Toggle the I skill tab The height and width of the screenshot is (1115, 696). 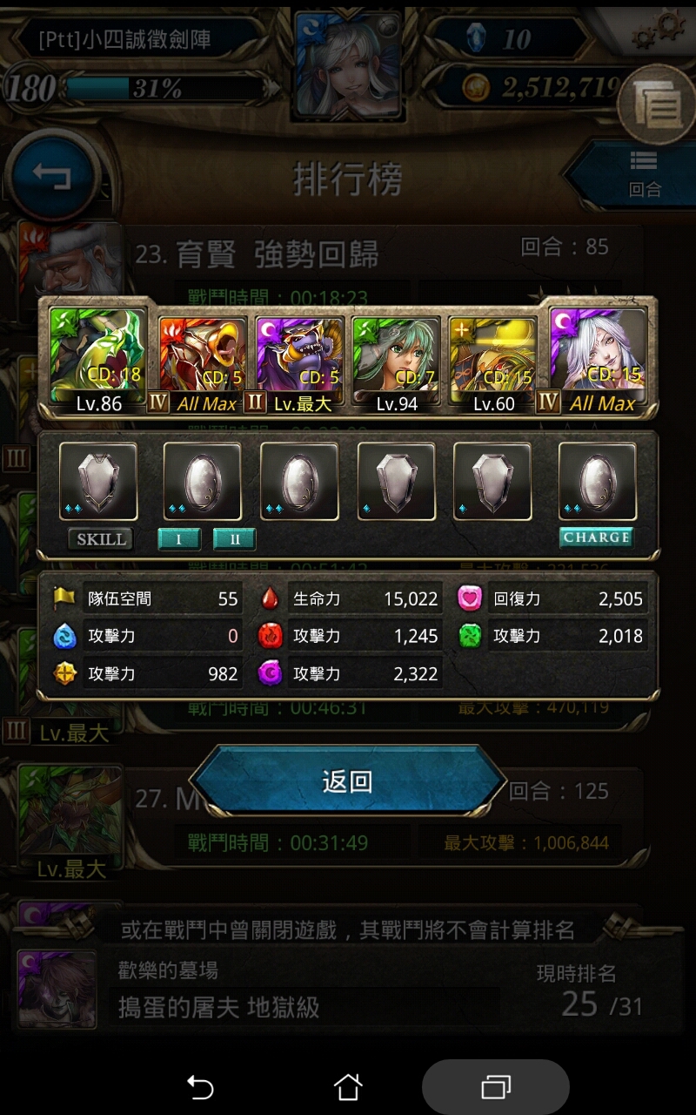179,539
